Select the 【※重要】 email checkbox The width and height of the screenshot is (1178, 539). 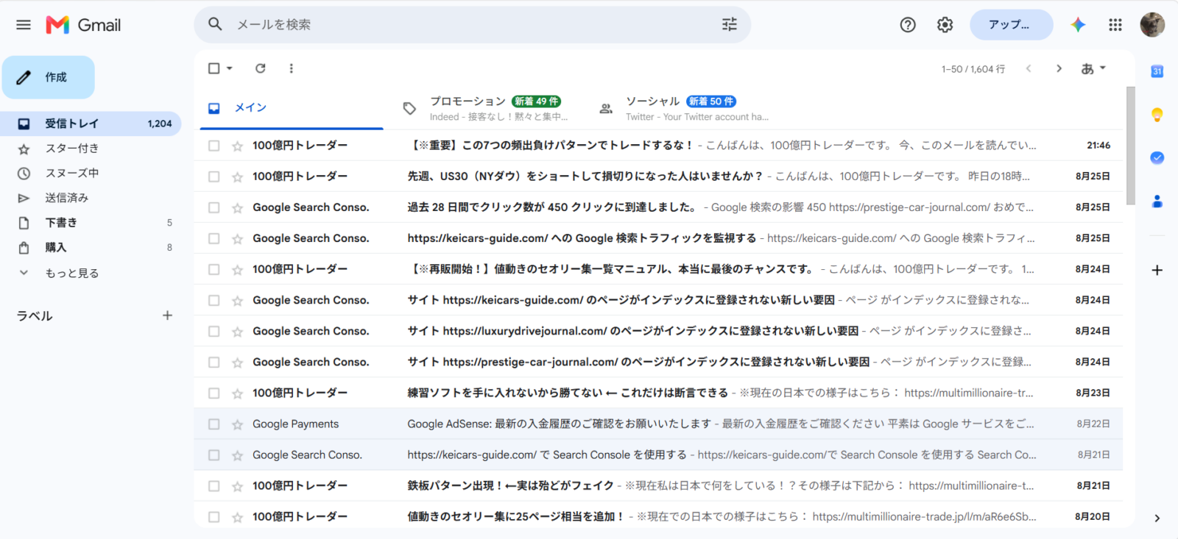click(x=214, y=146)
